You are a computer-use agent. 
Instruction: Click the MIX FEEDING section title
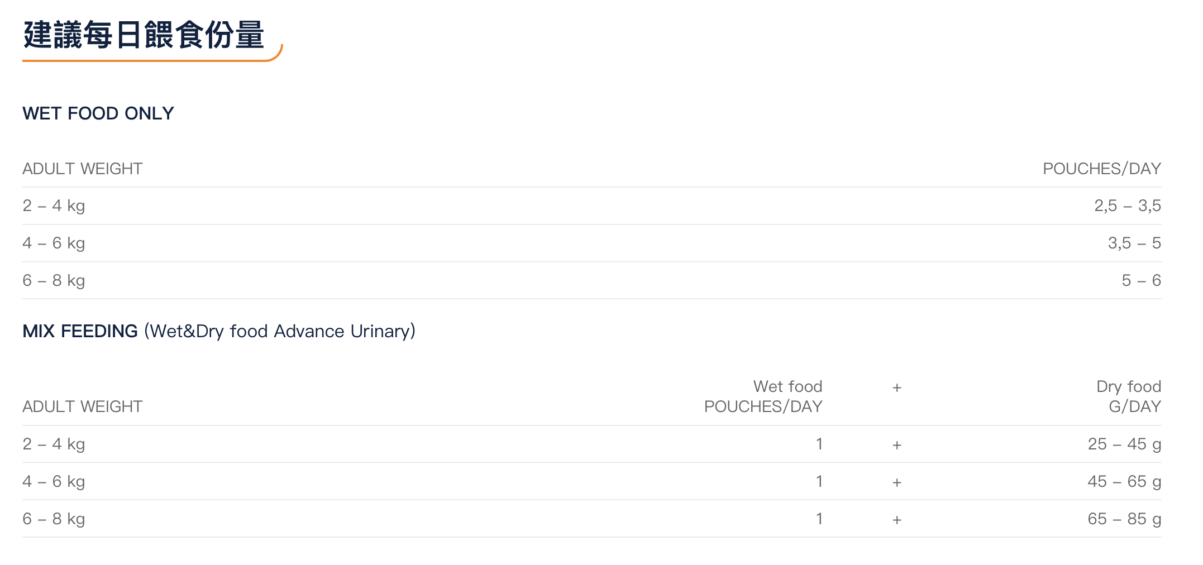click(x=80, y=331)
